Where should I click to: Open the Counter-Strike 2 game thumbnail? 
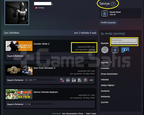pyautogui.click(x=19, y=46)
